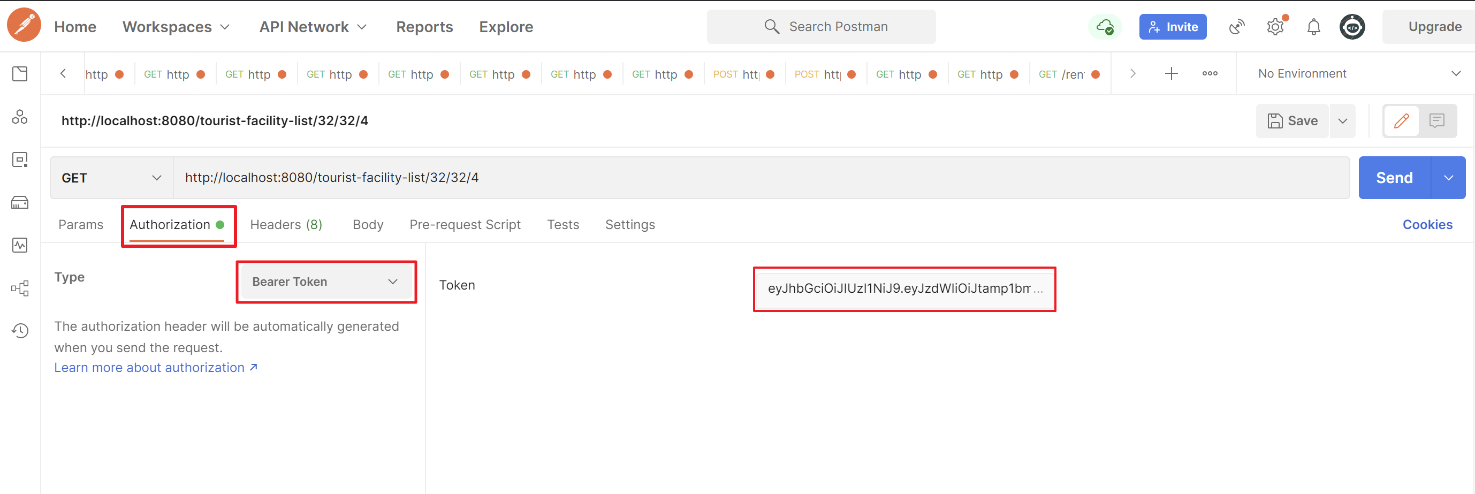Check cloud sync status indicator
1475x494 pixels.
pyautogui.click(x=1105, y=26)
